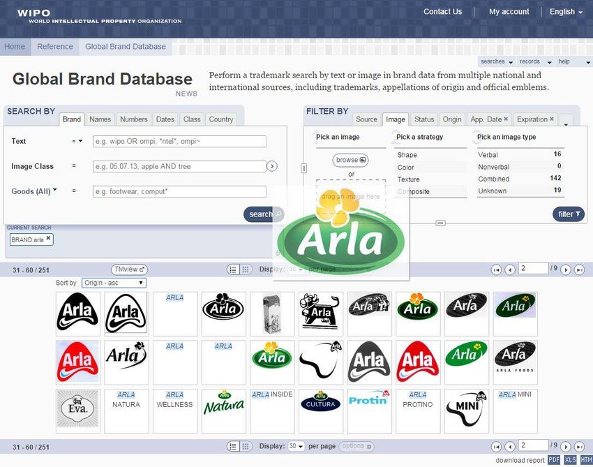Open the Protin trademark thumbnail
Image resolution: width=593 pixels, height=467 pixels.
pyautogui.click(x=370, y=411)
